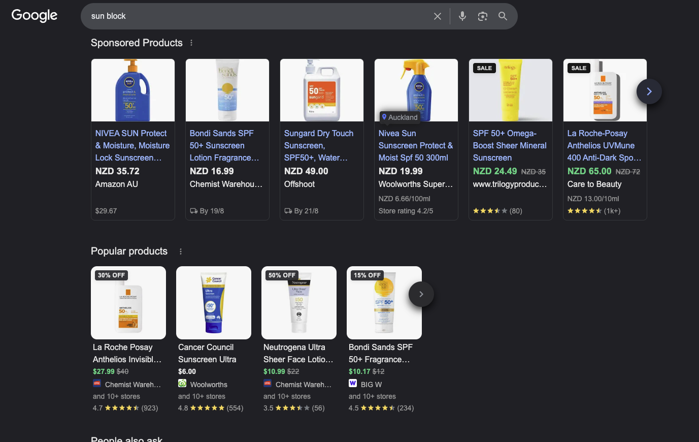Click the 4.8 rating with (554) reviews
699x442 pixels.
[211, 408]
